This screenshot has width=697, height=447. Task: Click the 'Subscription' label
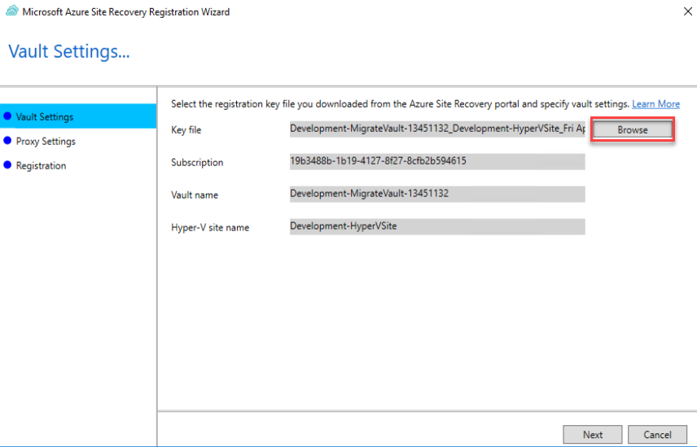click(x=197, y=163)
